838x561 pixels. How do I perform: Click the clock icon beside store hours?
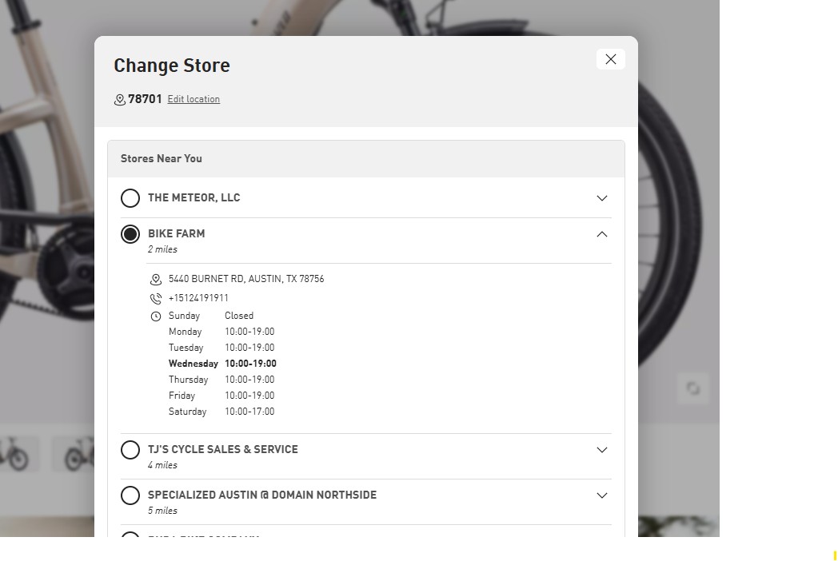click(155, 316)
